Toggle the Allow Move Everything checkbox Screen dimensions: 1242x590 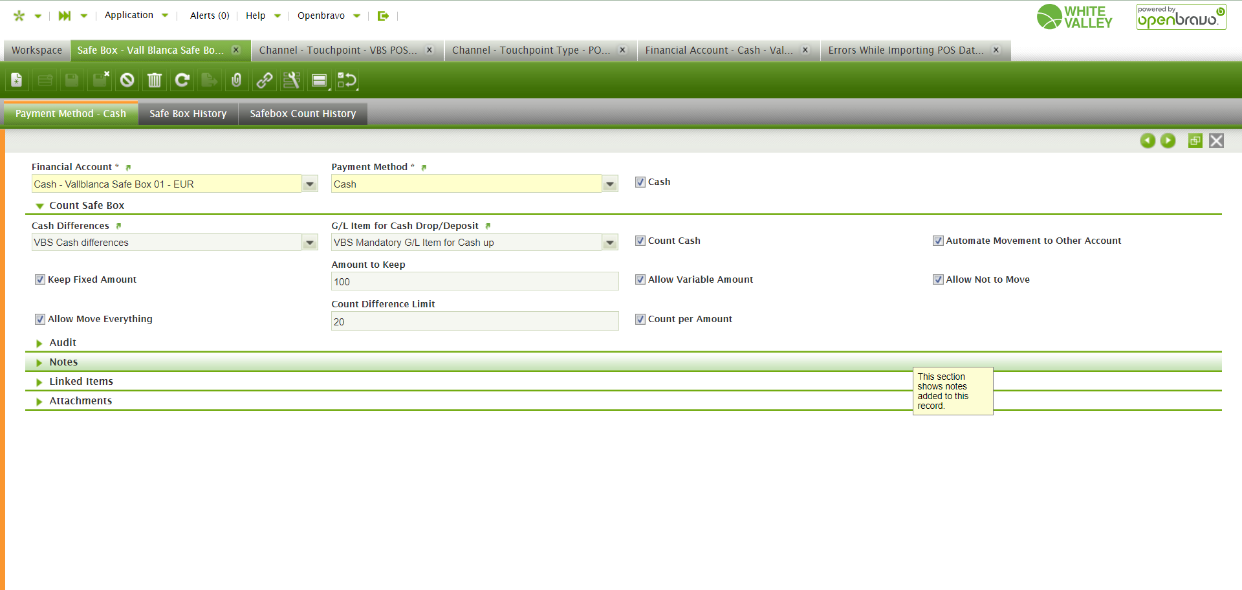[x=40, y=319]
